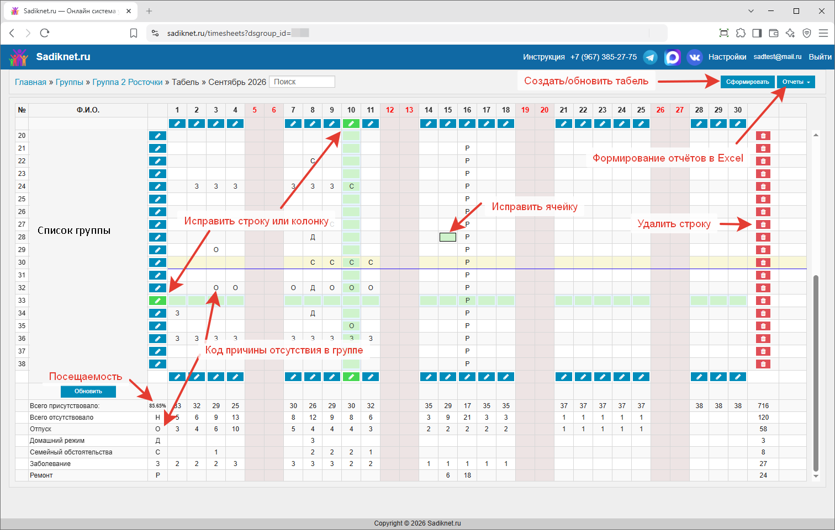
Task: Select the highlighted cell in row 28, column 15
Action: click(x=448, y=237)
